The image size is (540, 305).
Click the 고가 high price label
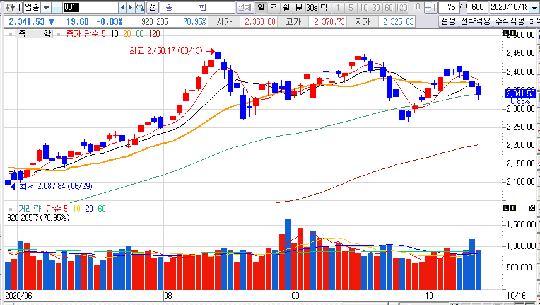pos(294,21)
